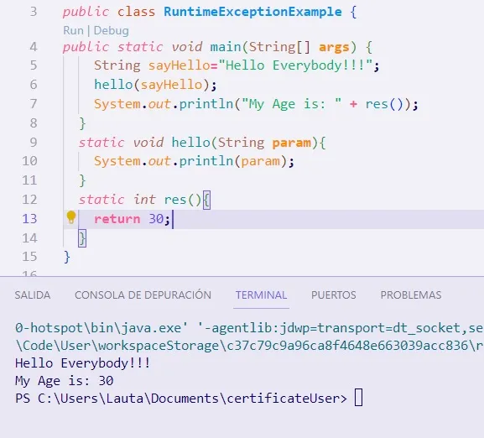This screenshot has width=484, height=438.
Task: Click the java.exe command line in terminal
Action: (x=249, y=328)
